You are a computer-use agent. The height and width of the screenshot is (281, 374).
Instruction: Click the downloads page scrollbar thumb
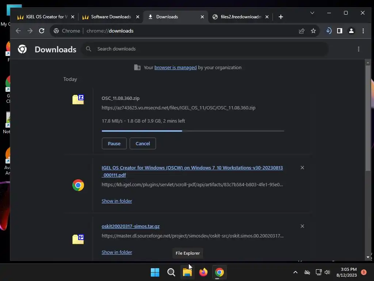coord(368,118)
